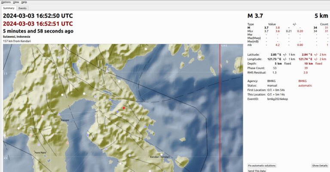Open the Options menu
Viewport: 330px width, 172px height.
coord(6,2)
